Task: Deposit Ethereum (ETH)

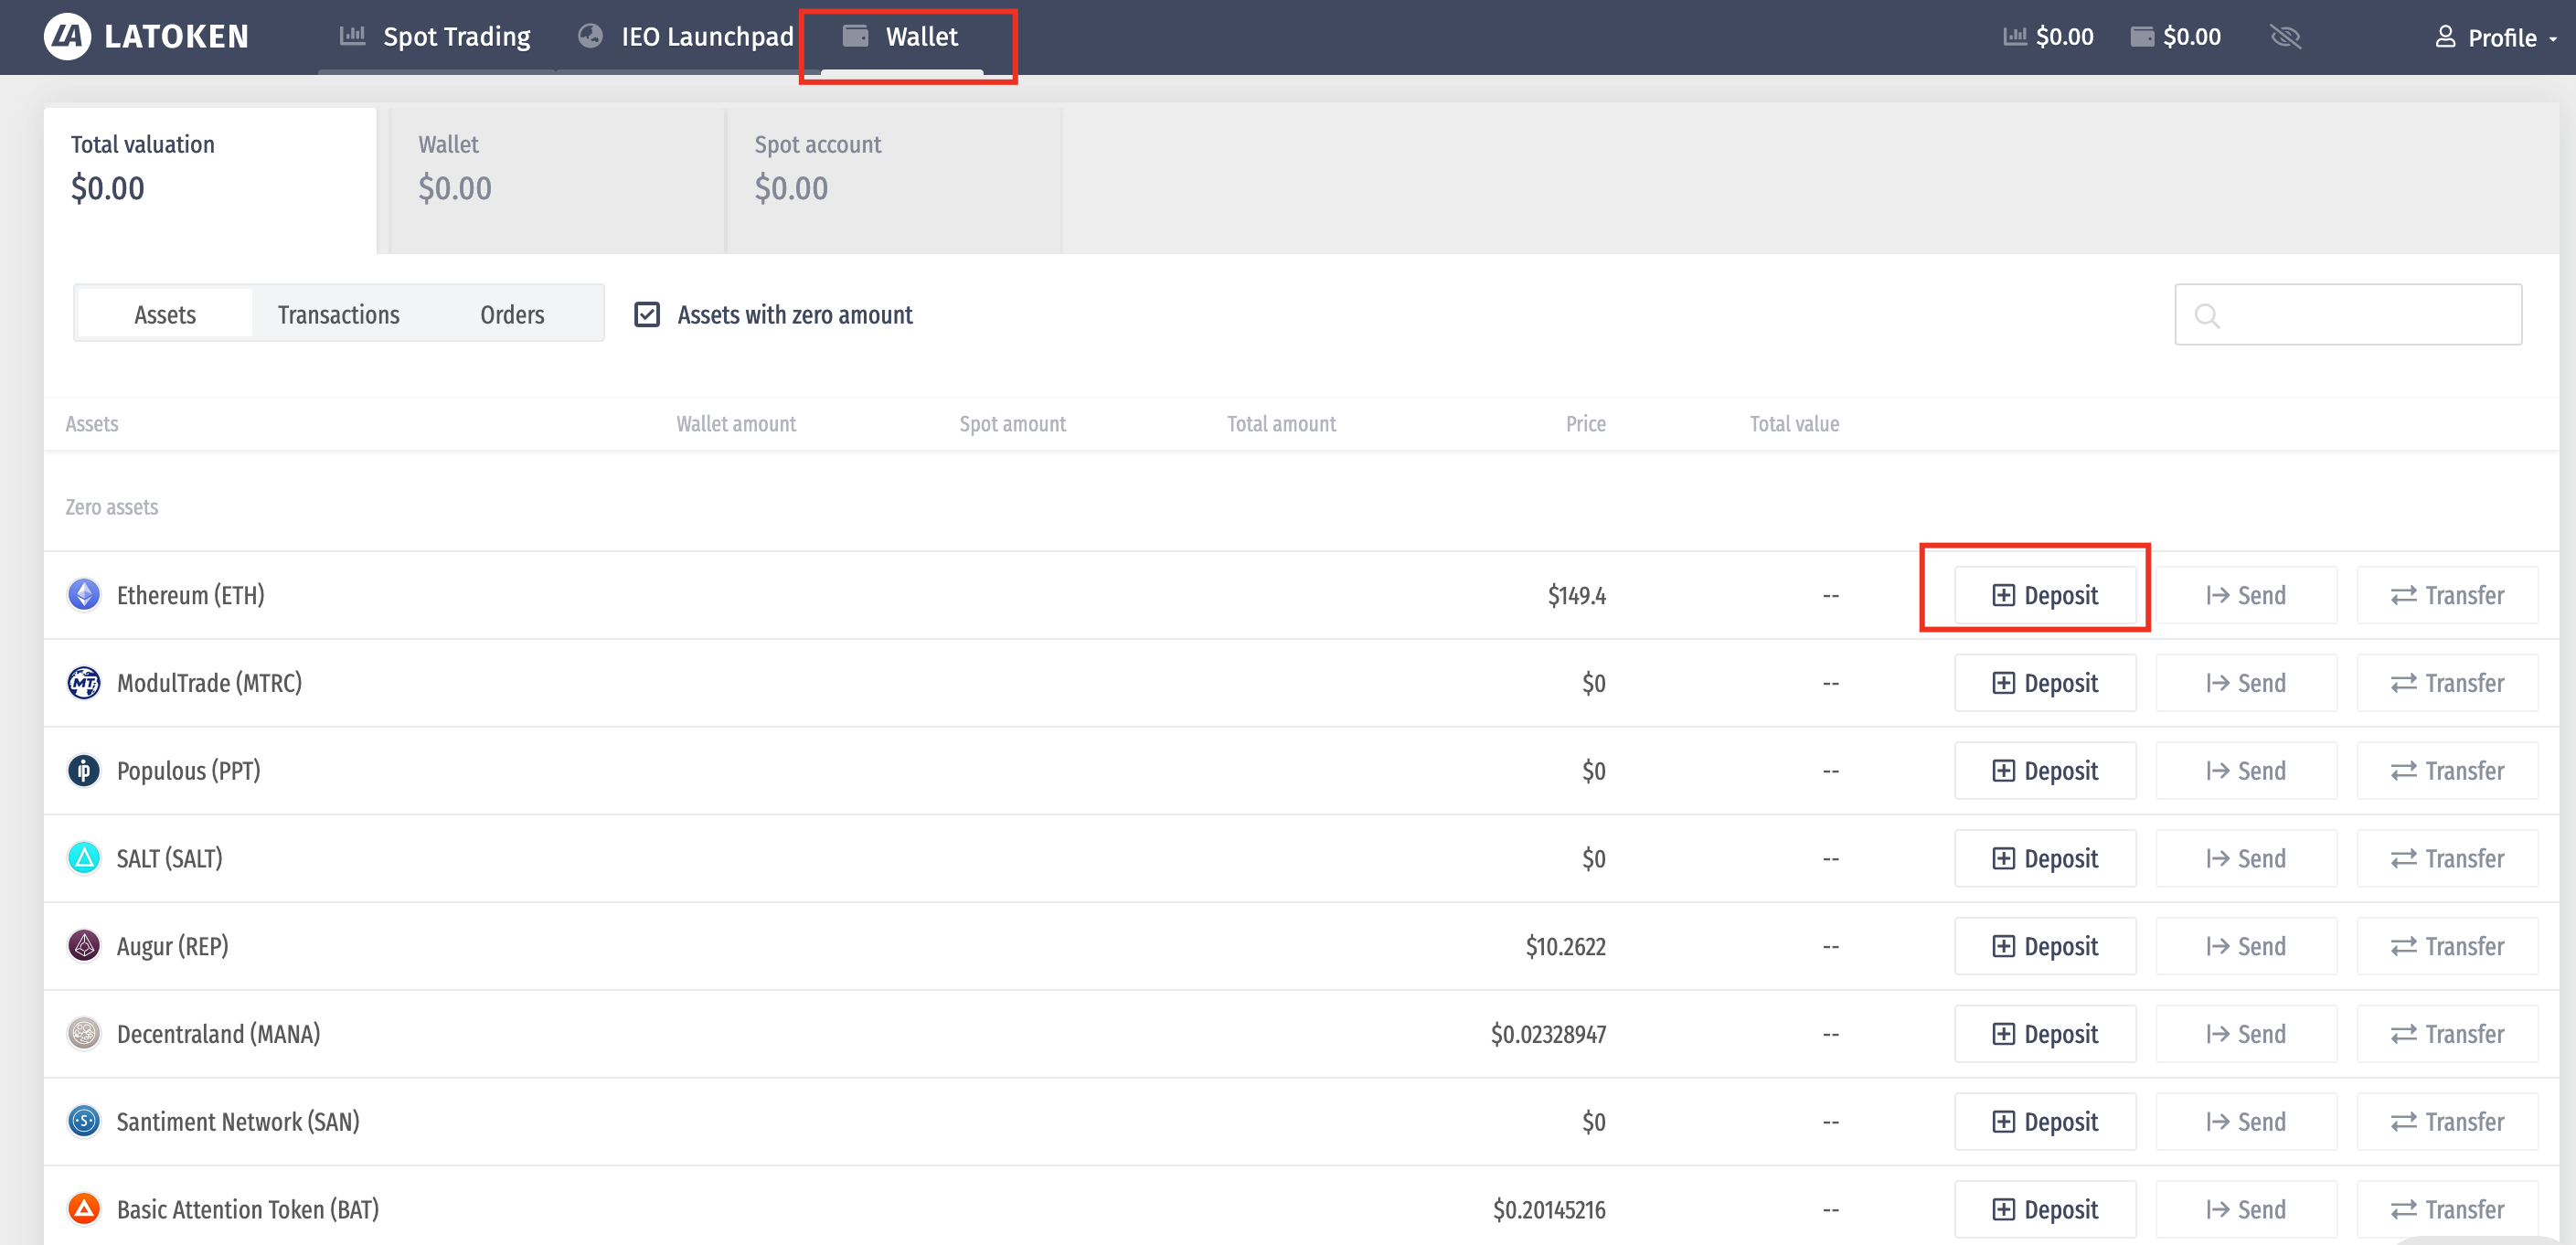Action: pyautogui.click(x=2045, y=596)
